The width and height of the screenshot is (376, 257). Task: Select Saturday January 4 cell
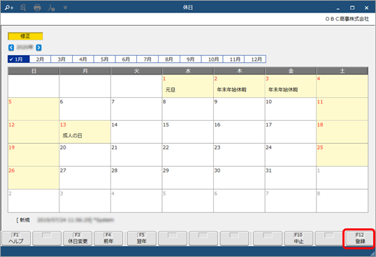342,86
